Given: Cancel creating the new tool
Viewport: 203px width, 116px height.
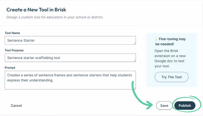Looking at the screenshot, I should pos(16,106).
